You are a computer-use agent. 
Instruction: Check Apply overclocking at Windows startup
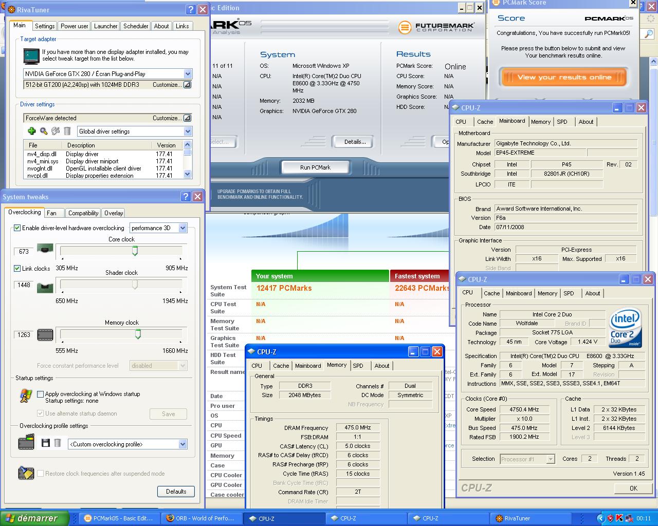[40, 394]
